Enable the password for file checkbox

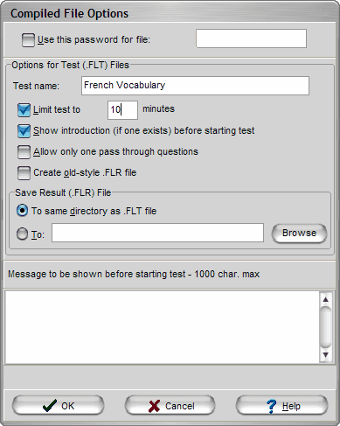(28, 39)
